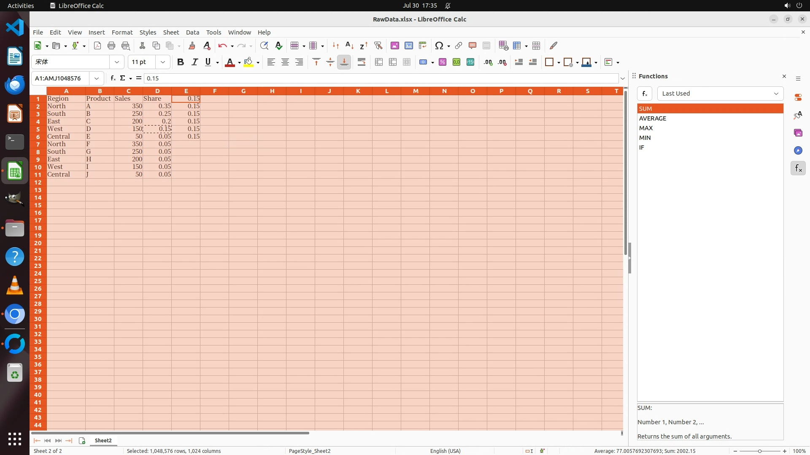Viewport: 810px width, 455px height.
Task: Toggle italic formatting
Action: tap(194, 62)
